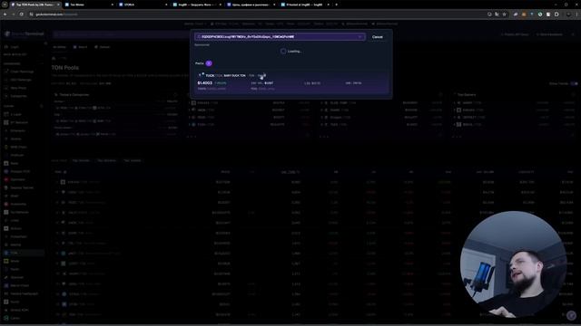Click the Pools count badge

coord(209,63)
